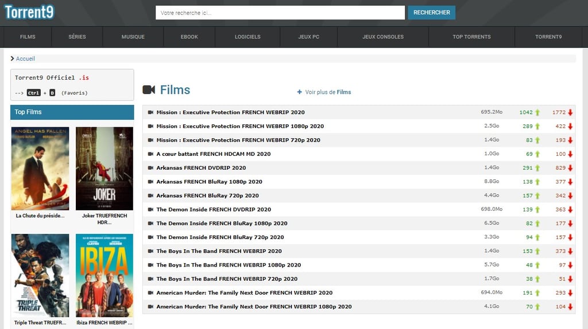Click green seed arrow next to 289
The width and height of the screenshot is (588, 329).
click(537, 126)
